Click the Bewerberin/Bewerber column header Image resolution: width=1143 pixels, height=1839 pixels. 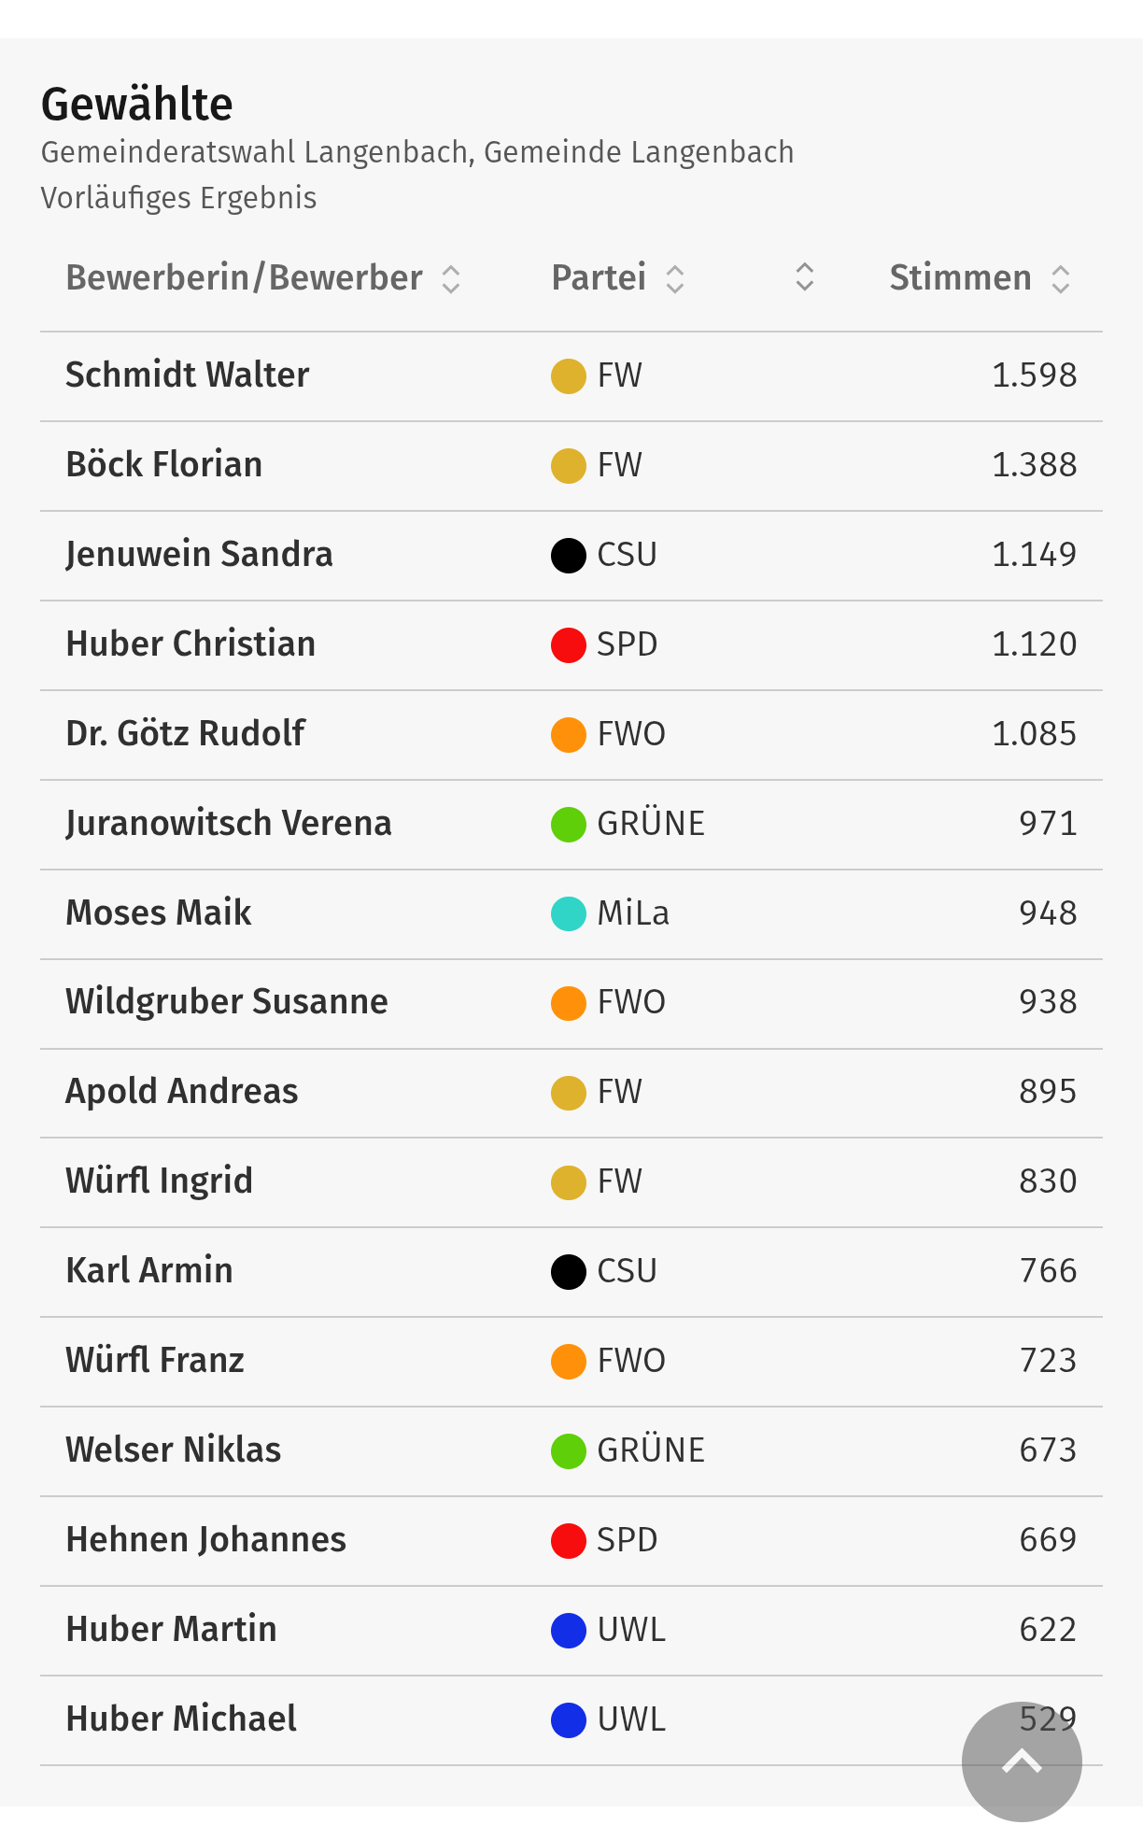[244, 278]
